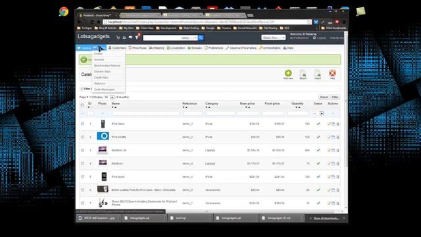Tick the checkbox for iPod touch row
The image size is (421, 237).
83,177
